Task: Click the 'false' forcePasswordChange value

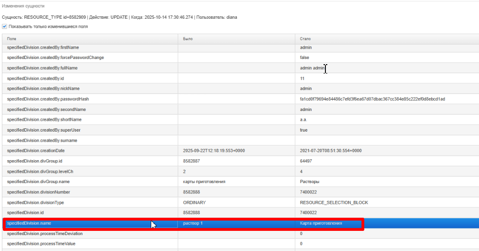Action: (304, 58)
